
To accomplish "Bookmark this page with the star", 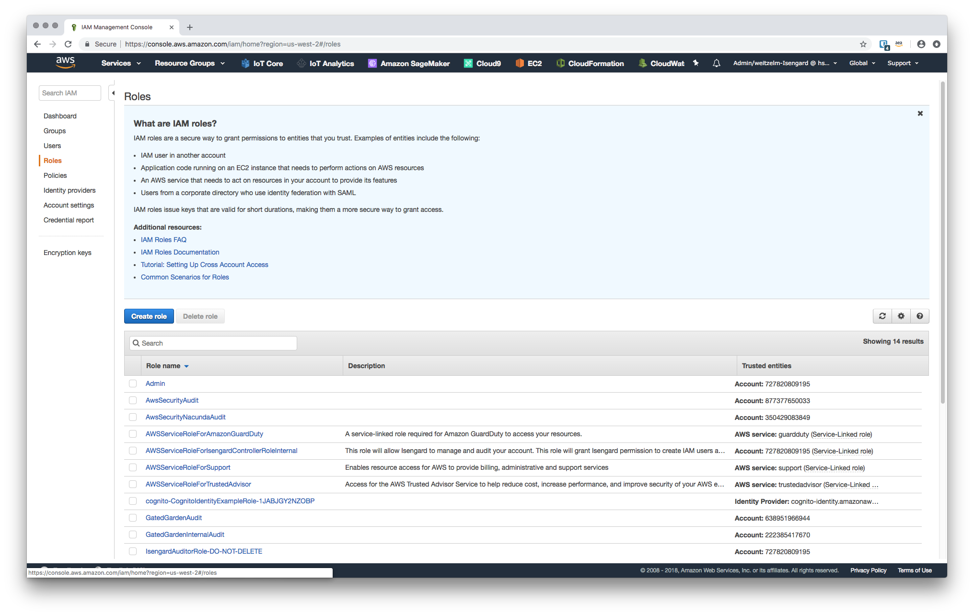I will coord(863,44).
